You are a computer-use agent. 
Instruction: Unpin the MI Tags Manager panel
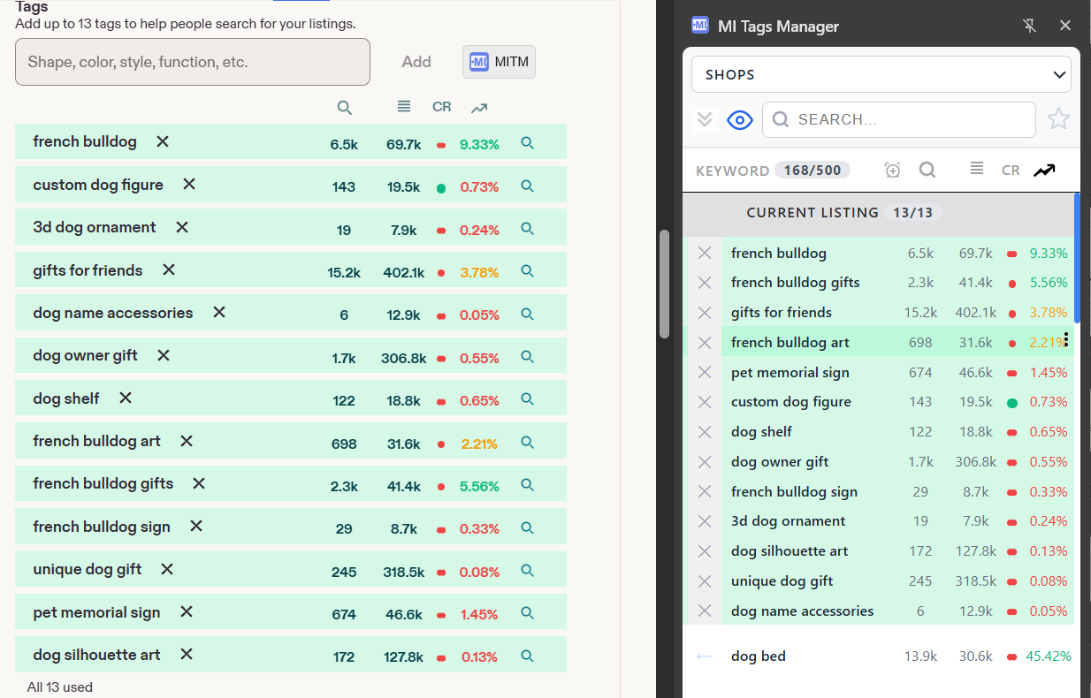[x=1030, y=26]
